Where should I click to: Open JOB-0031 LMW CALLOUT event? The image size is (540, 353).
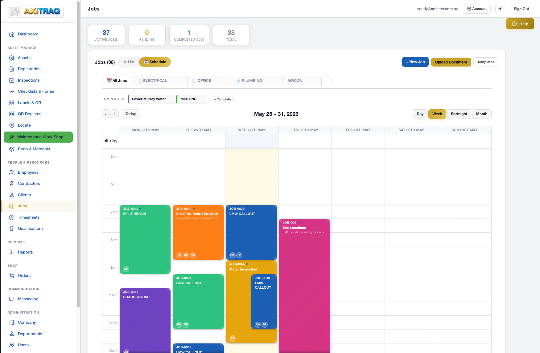[198, 302]
